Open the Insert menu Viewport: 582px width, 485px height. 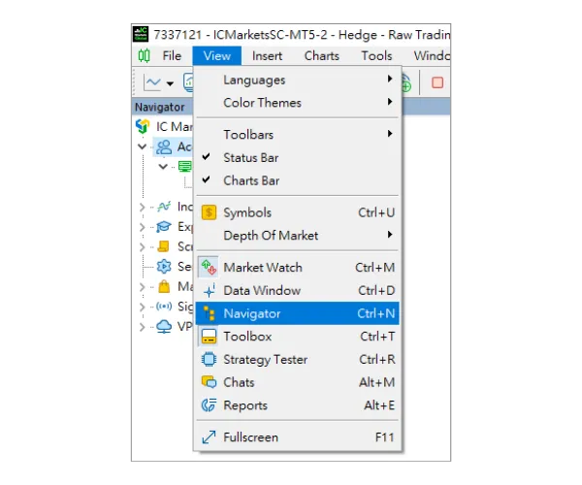(267, 55)
